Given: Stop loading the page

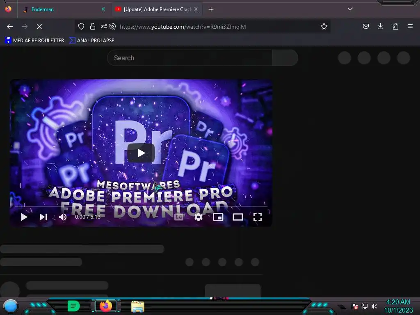Looking at the screenshot, I should (39, 27).
